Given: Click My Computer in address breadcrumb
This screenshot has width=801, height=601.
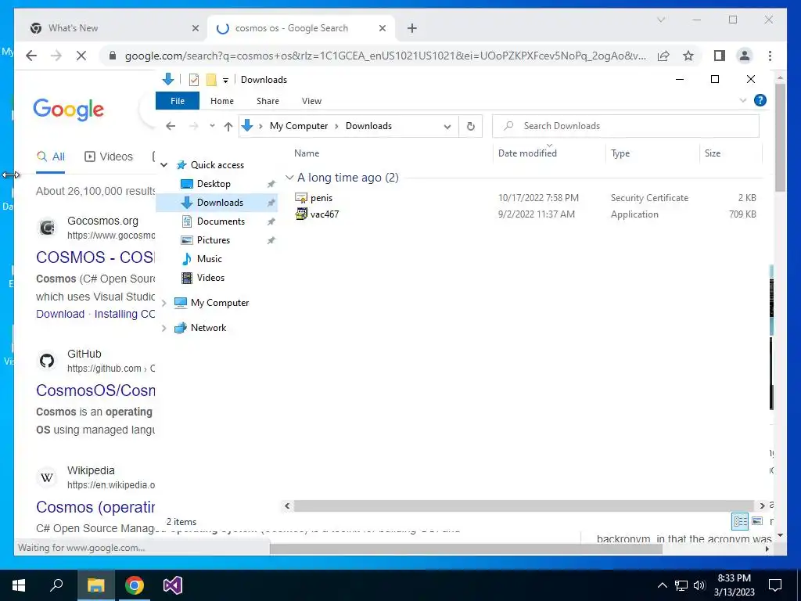Looking at the screenshot, I should 299,126.
